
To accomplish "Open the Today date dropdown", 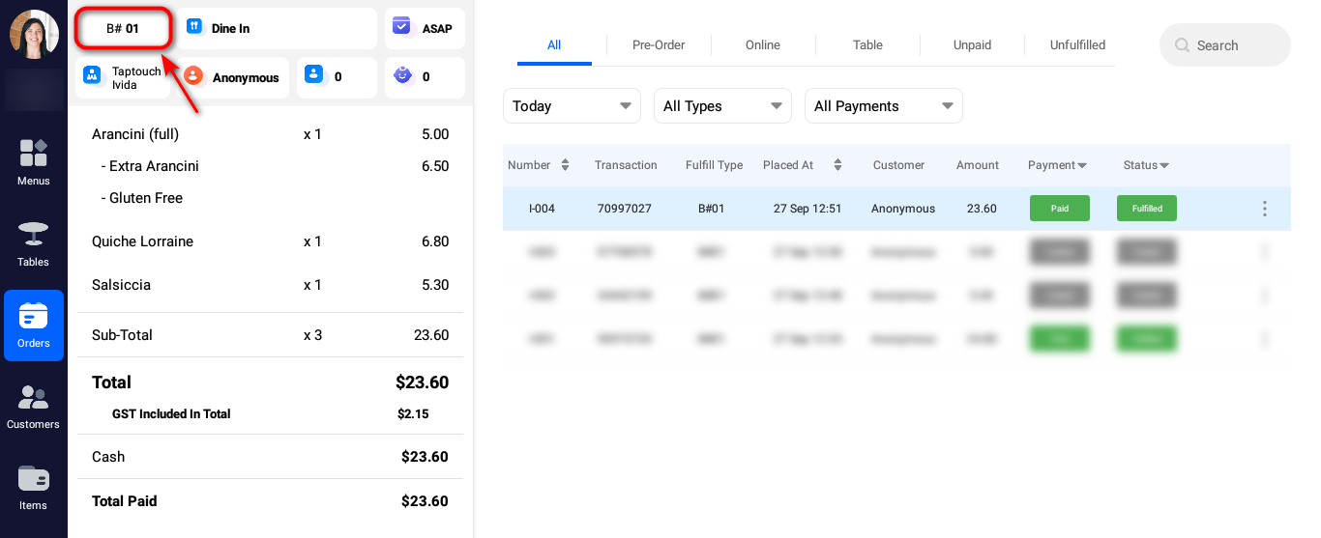I will tap(572, 106).
